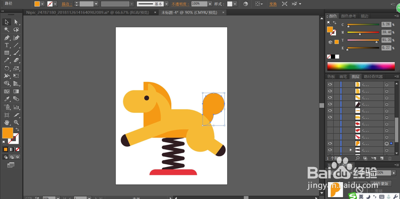The height and width of the screenshot is (199, 400).
Task: Select the Pencil tool
Action: pyautogui.click(x=7, y=61)
